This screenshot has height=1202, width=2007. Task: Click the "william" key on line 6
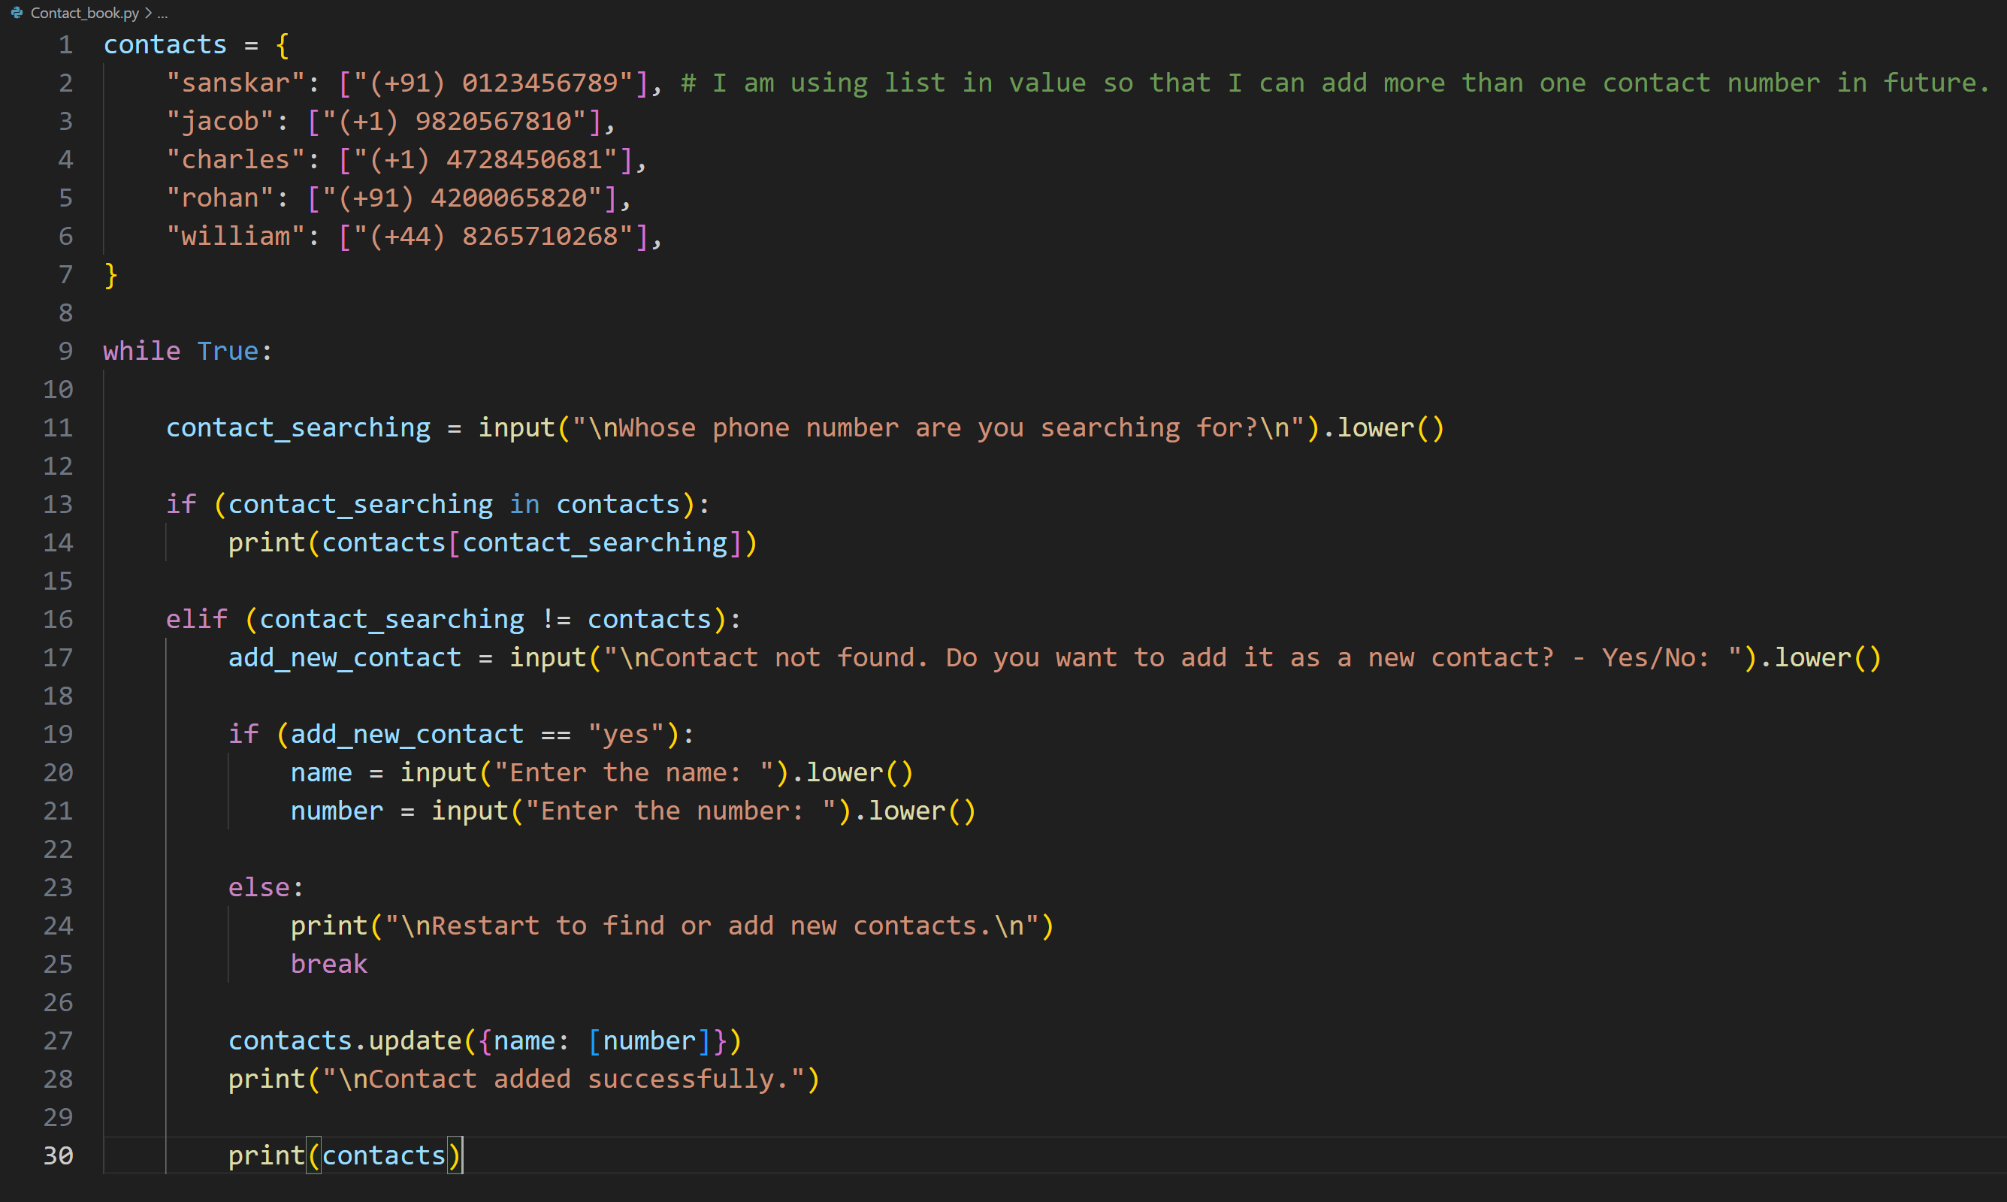pos(236,236)
